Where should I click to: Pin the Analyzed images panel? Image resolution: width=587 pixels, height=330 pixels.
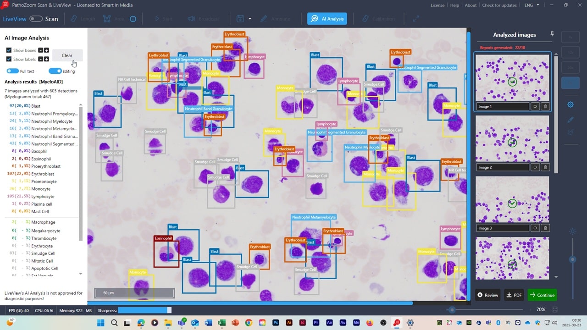click(552, 34)
